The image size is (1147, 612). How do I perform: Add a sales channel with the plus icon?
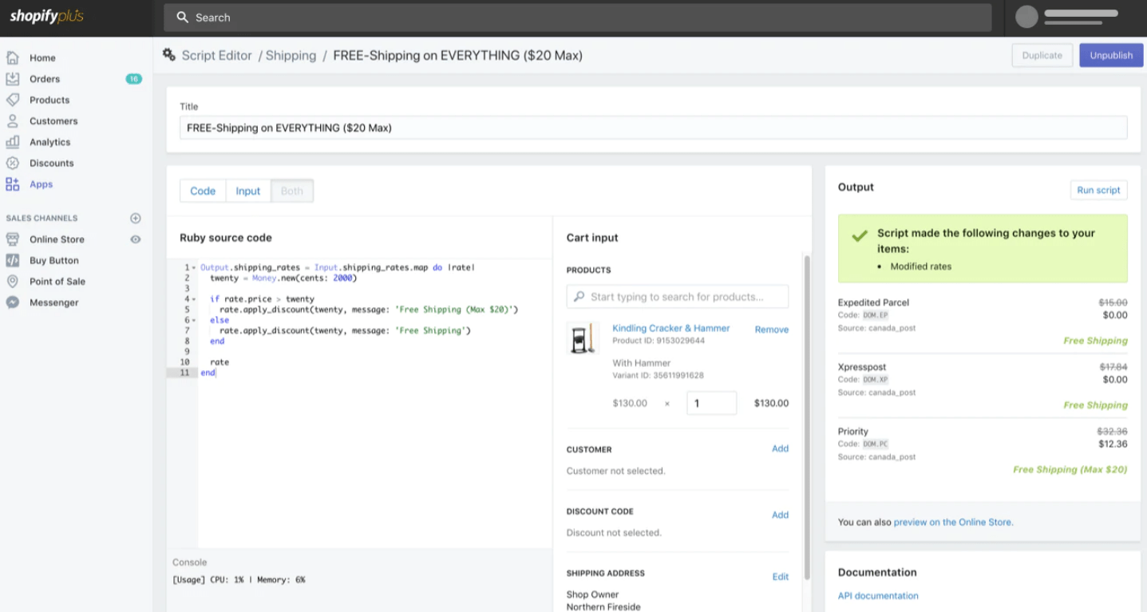[135, 218]
